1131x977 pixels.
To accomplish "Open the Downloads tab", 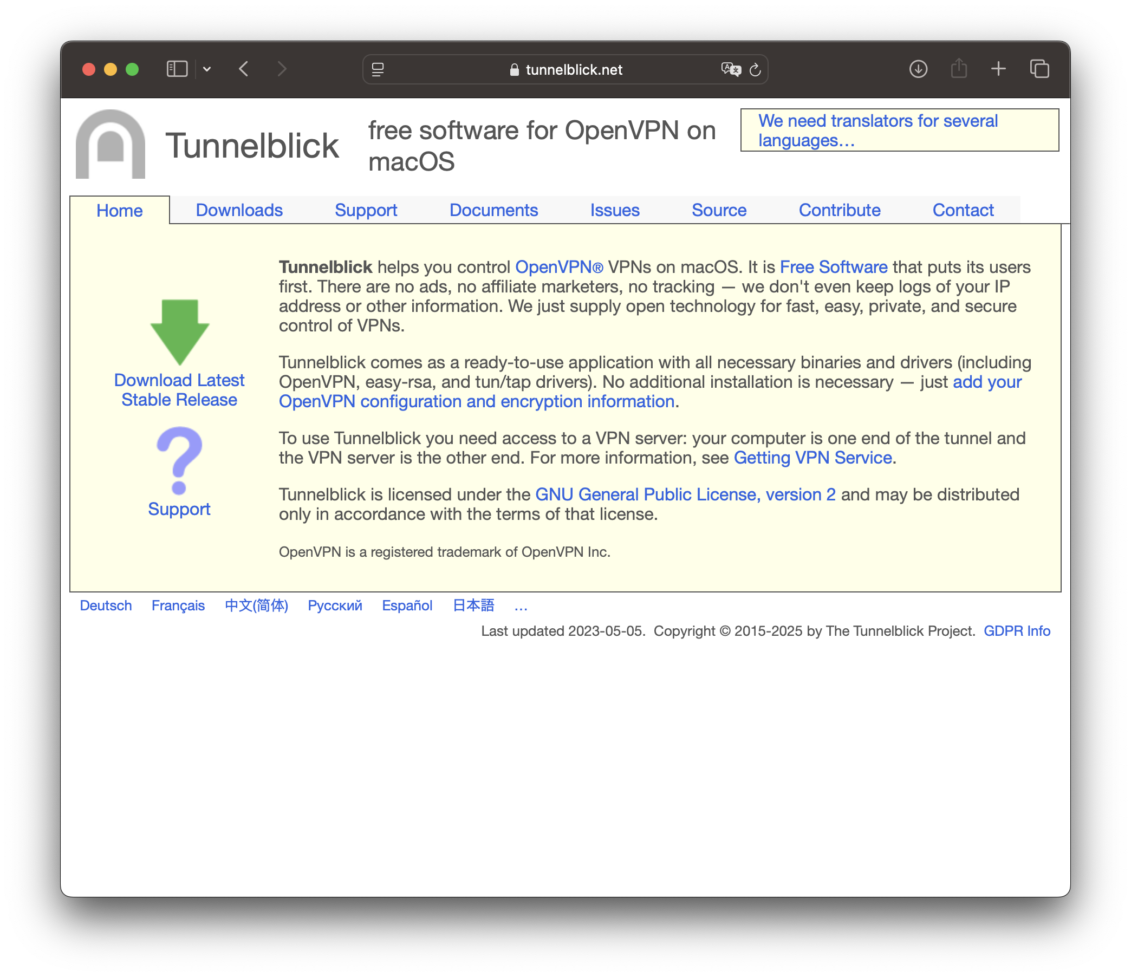I will tap(239, 210).
